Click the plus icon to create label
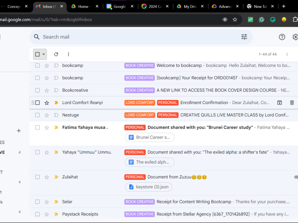The height and width of the screenshot is (223, 298). [19, 131]
